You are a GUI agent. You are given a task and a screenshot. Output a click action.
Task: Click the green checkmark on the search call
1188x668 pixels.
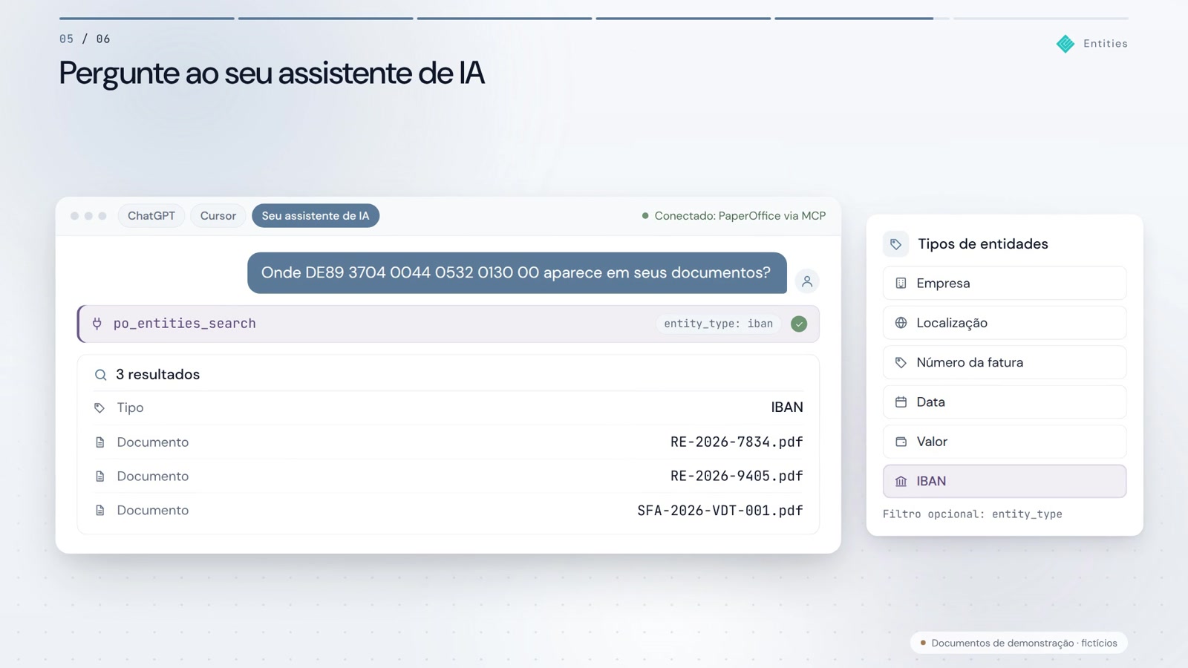(x=799, y=324)
